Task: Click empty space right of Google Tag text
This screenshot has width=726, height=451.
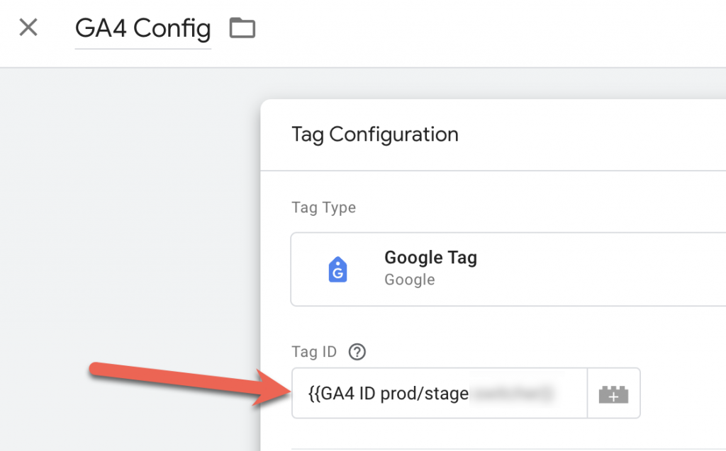Action: pyautogui.click(x=602, y=269)
